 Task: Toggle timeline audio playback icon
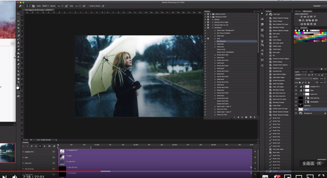pos(40,146)
